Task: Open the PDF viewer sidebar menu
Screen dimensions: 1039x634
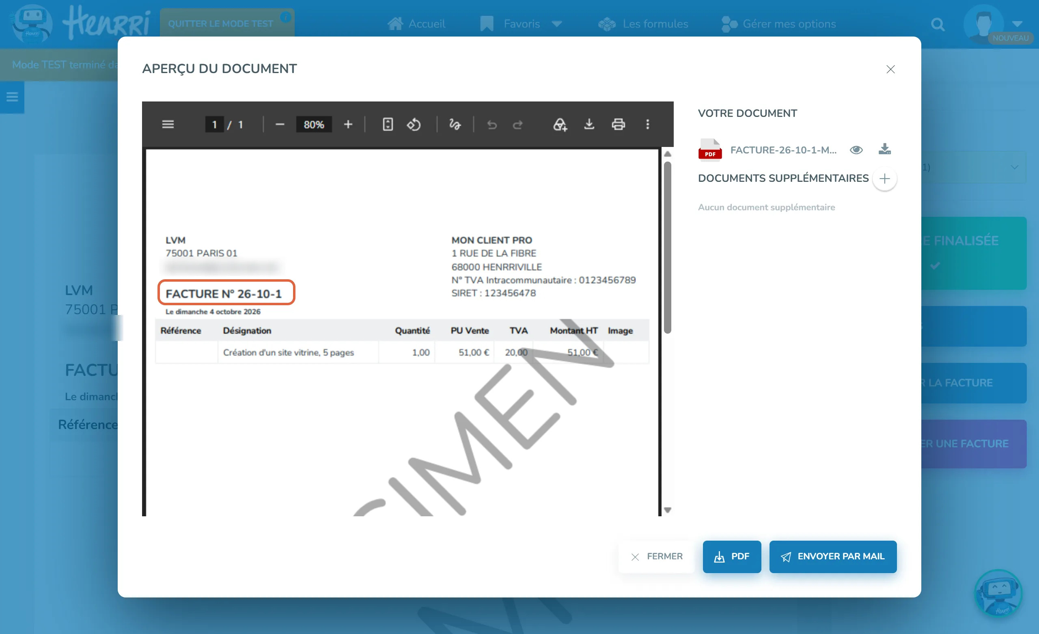Action: (168, 125)
